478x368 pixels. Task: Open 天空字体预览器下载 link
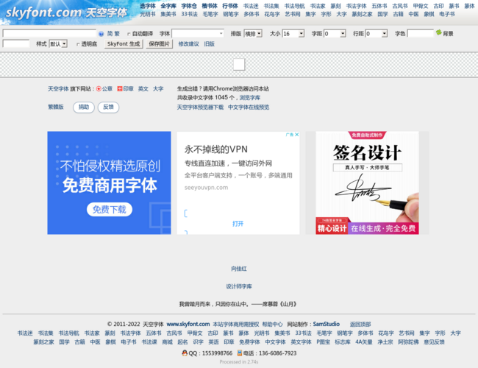[200, 107]
